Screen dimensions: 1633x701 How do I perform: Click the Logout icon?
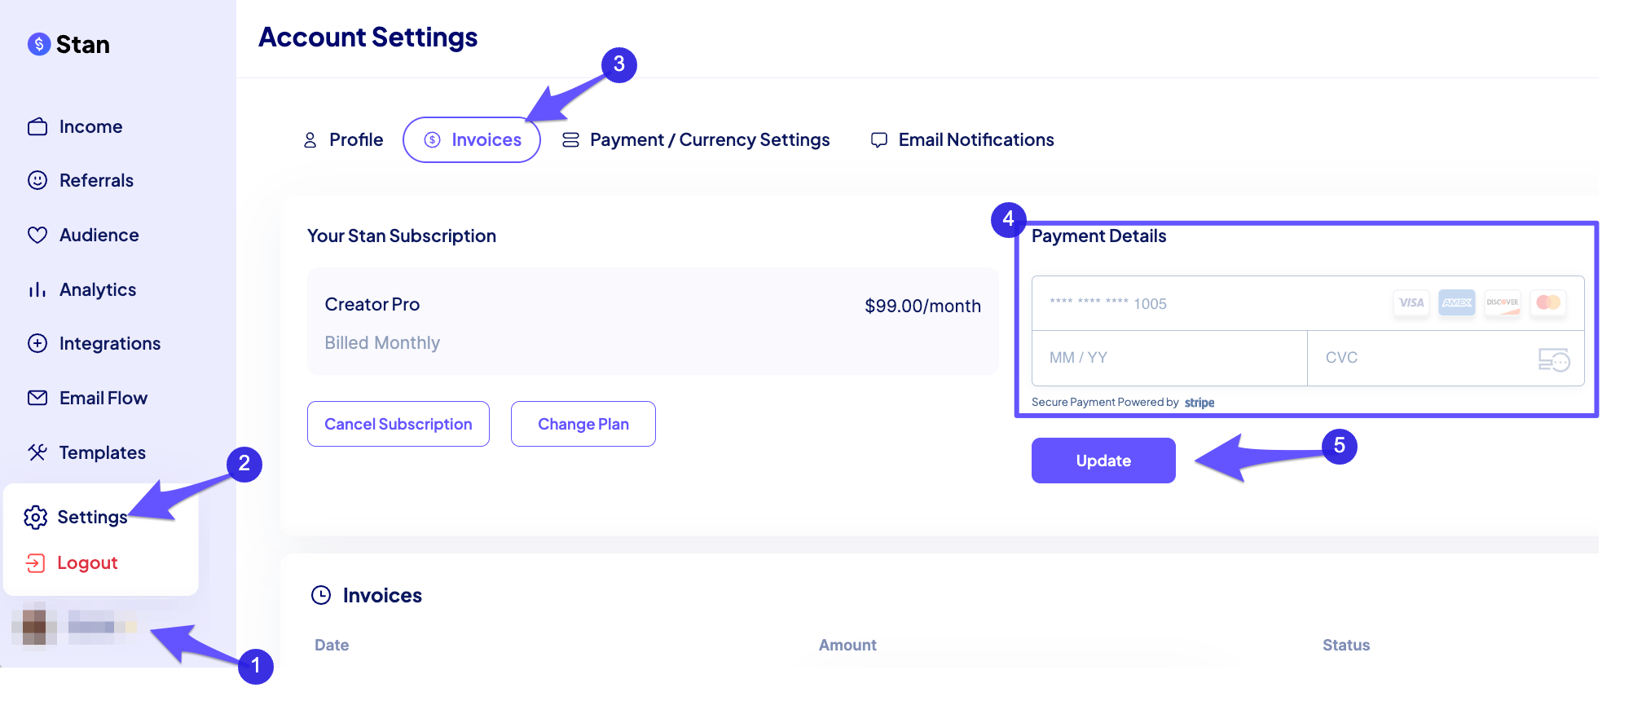click(x=36, y=562)
